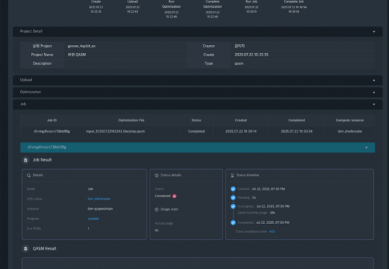The image size is (389, 269).
Task: Click the In progress timeline checkmark
Action: point(233,206)
